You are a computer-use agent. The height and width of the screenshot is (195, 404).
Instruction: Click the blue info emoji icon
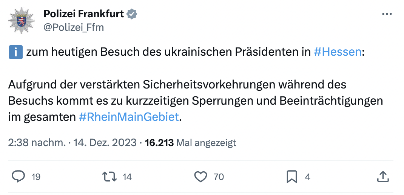[x=15, y=52]
